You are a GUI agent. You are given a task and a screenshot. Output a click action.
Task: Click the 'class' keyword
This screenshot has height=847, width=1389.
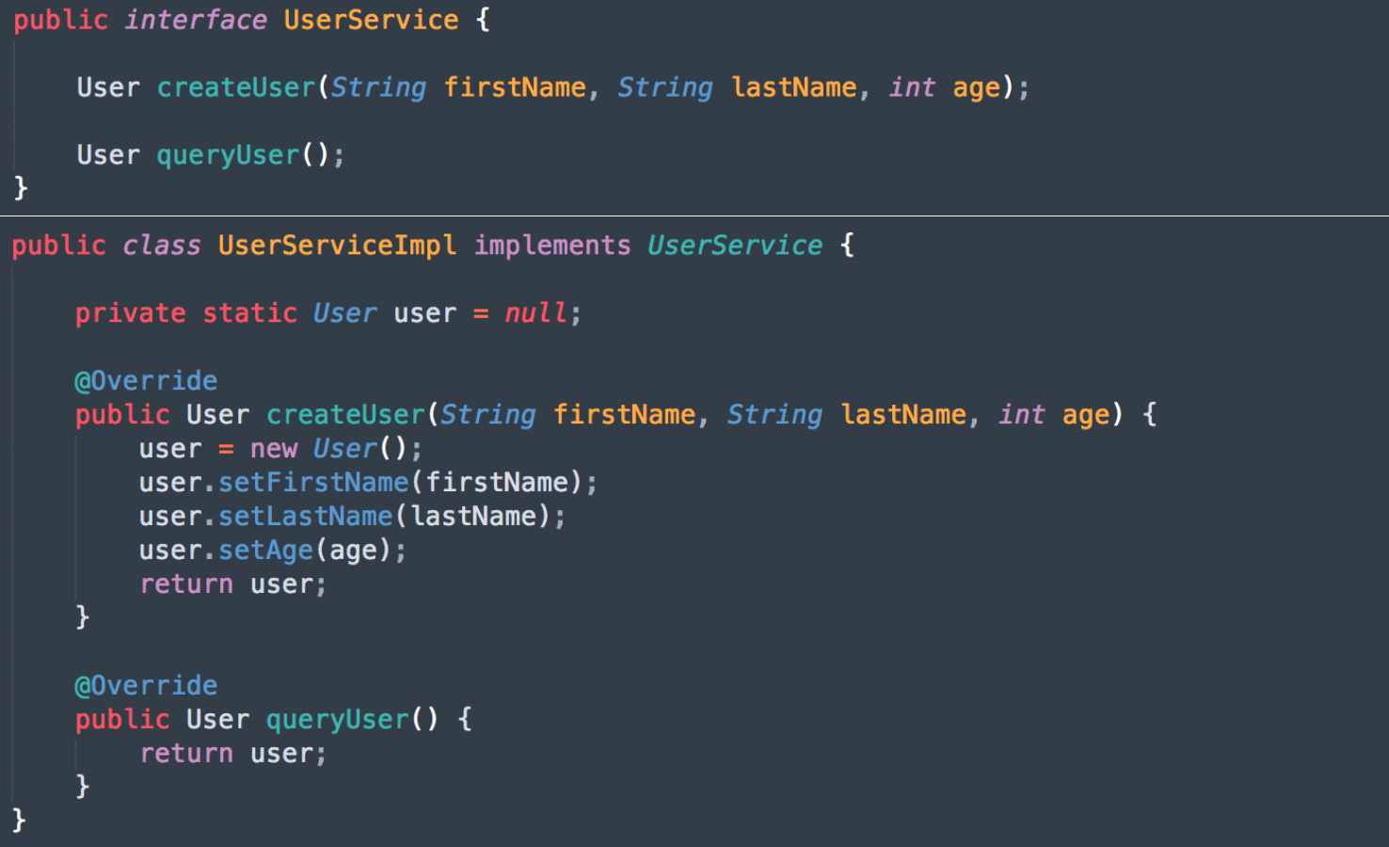(x=162, y=246)
